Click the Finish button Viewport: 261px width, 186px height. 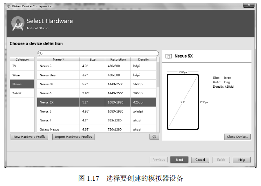[x=221, y=160]
